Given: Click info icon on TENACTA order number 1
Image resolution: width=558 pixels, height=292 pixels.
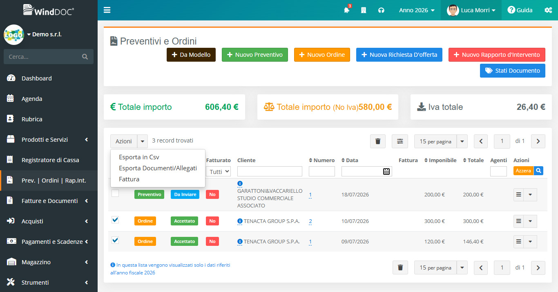Looking at the screenshot, I should 240,242.
